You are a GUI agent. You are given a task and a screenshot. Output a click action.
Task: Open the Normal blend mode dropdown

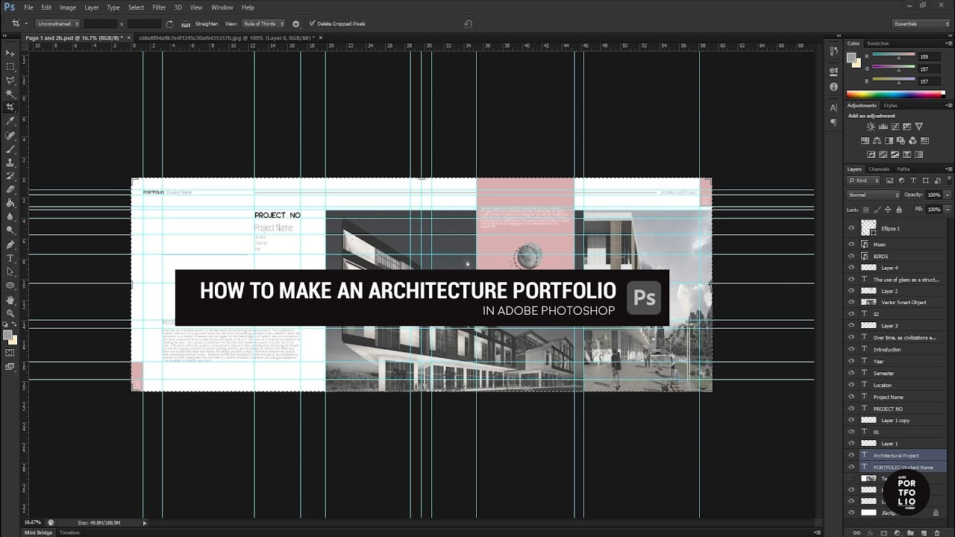[x=874, y=195]
